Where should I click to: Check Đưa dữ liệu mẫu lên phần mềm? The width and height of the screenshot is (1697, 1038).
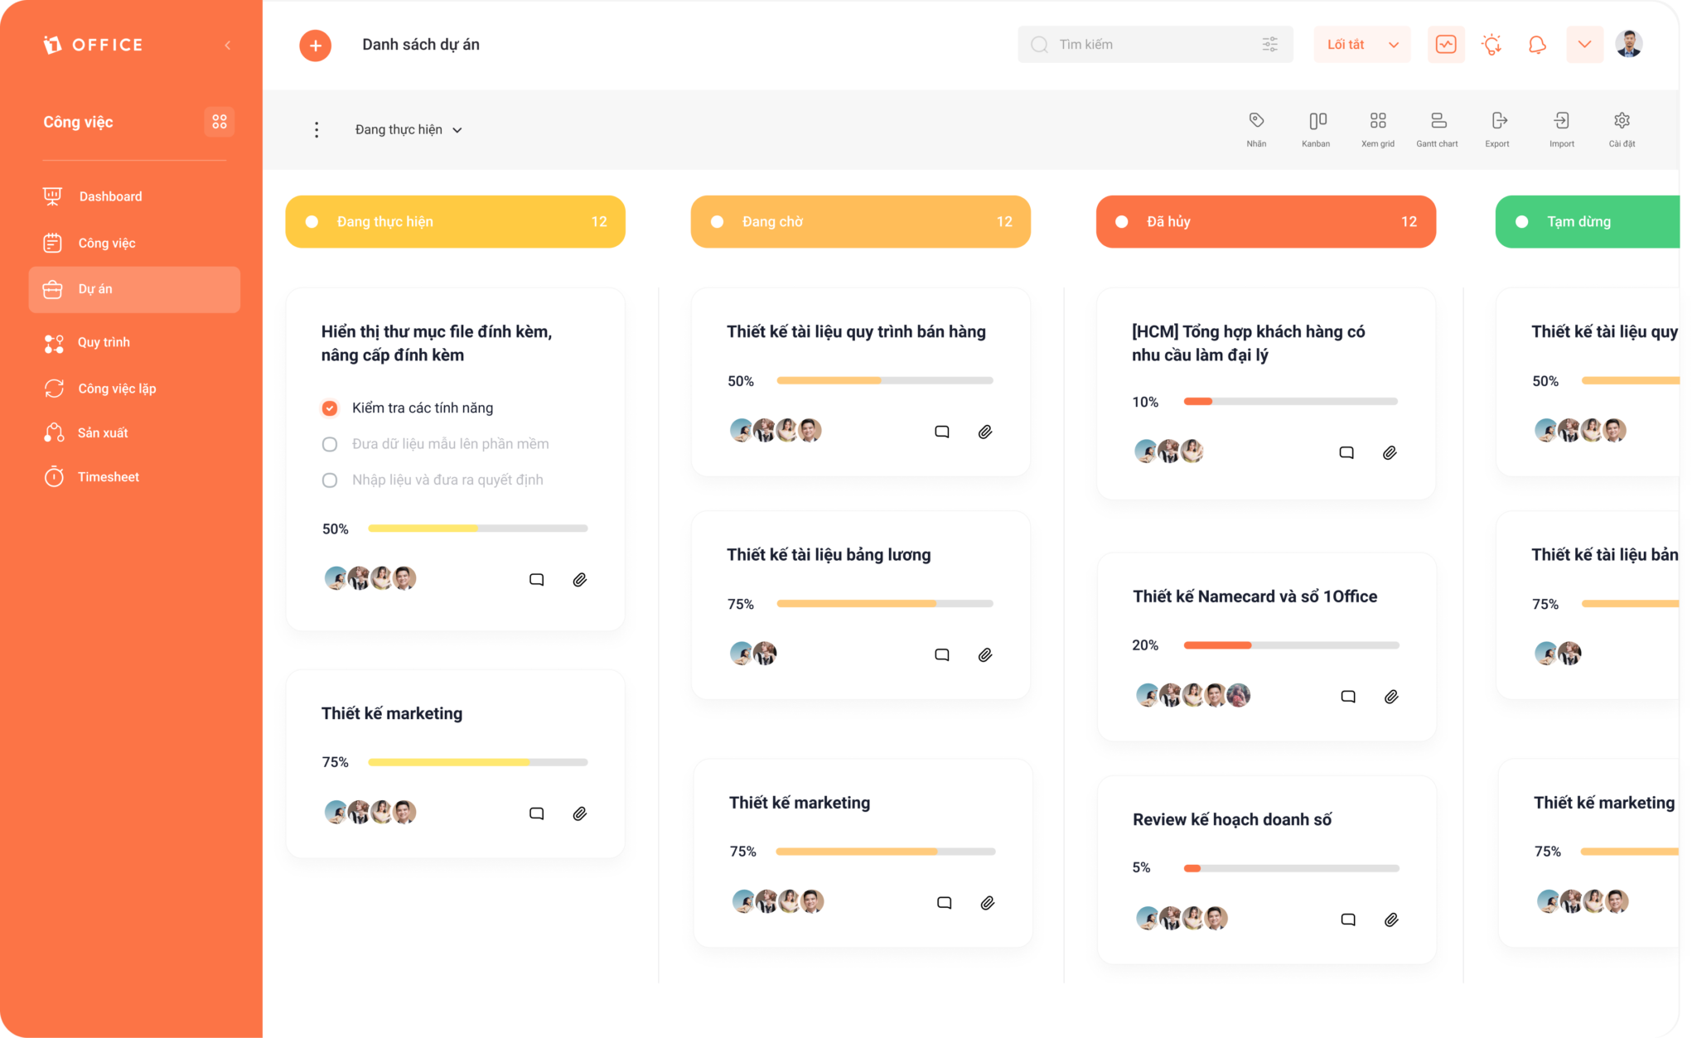pyautogui.click(x=330, y=444)
